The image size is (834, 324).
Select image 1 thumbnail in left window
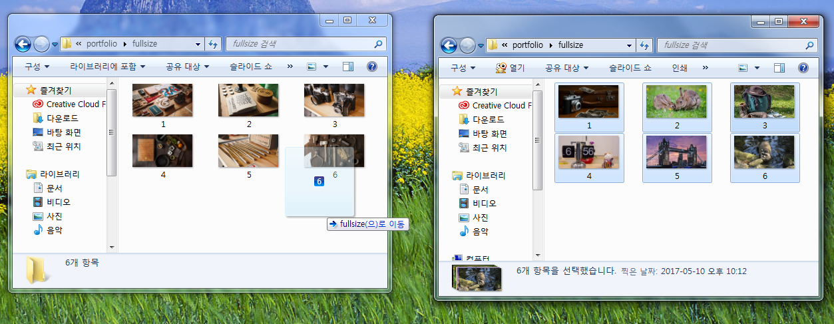point(162,100)
